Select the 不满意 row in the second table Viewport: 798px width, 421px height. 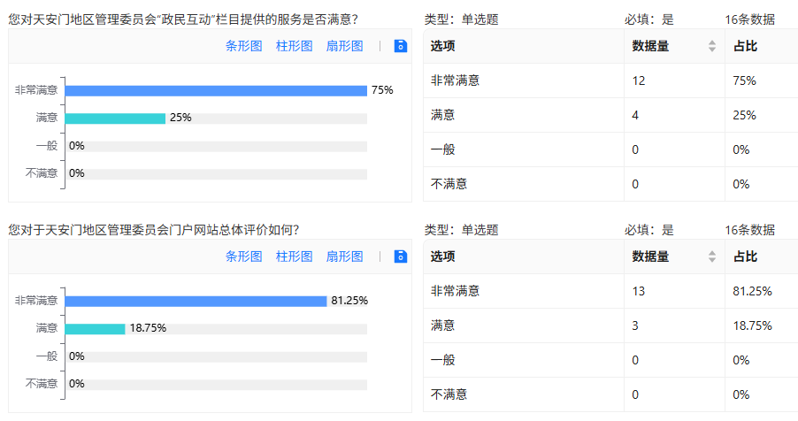click(610, 394)
